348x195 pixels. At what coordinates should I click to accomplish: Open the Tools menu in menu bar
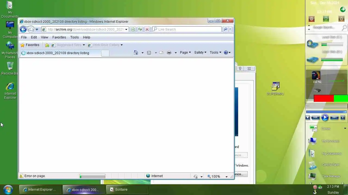tap(74, 37)
